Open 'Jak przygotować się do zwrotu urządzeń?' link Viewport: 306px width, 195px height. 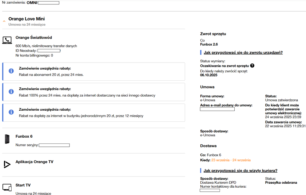tap(243, 53)
